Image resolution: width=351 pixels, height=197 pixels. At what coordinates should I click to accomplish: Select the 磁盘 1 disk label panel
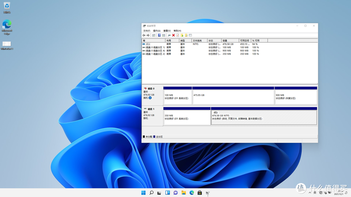click(152, 116)
